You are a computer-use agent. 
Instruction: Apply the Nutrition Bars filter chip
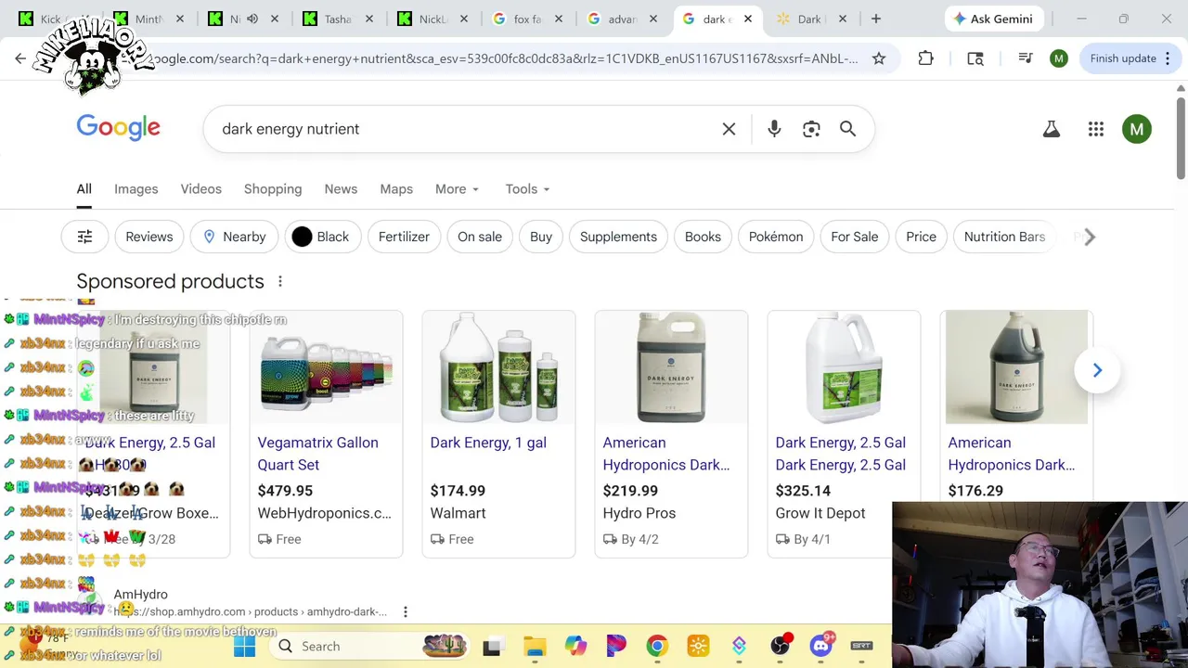coord(1004,237)
